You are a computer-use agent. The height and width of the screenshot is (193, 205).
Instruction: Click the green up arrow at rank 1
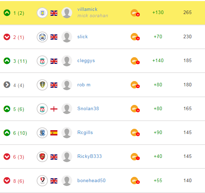click(7, 13)
